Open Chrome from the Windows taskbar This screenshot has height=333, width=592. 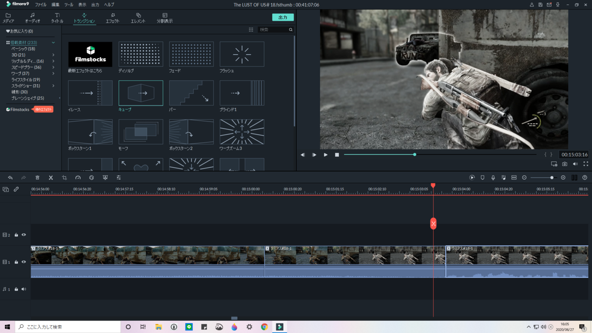(264, 327)
